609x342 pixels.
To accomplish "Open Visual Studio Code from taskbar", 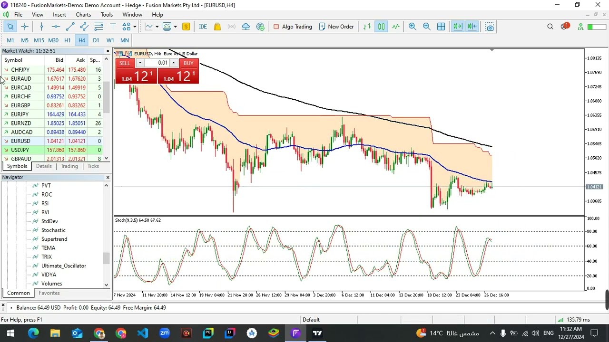I will point(143,333).
